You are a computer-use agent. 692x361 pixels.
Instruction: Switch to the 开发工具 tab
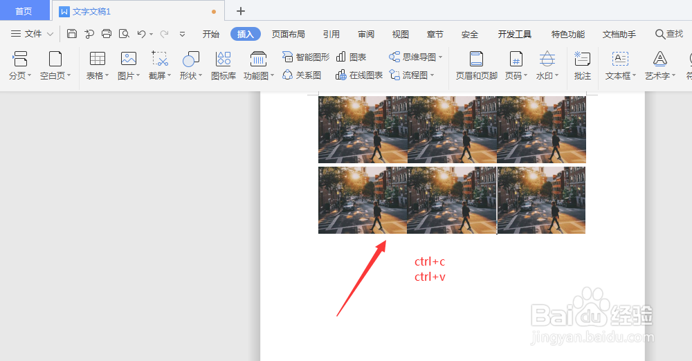pyautogui.click(x=515, y=34)
